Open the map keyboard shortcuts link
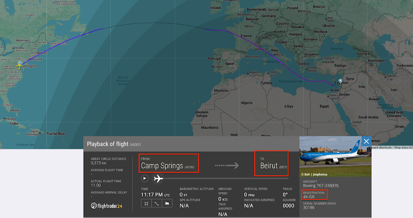Image resolution: width=413 pixels, height=218 pixels. point(379,148)
